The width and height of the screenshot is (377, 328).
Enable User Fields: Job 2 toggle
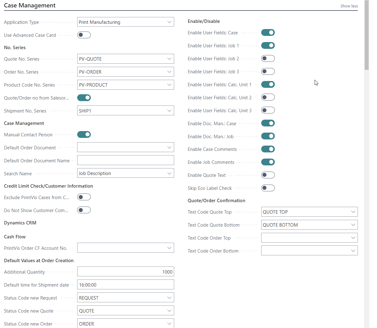click(x=268, y=58)
